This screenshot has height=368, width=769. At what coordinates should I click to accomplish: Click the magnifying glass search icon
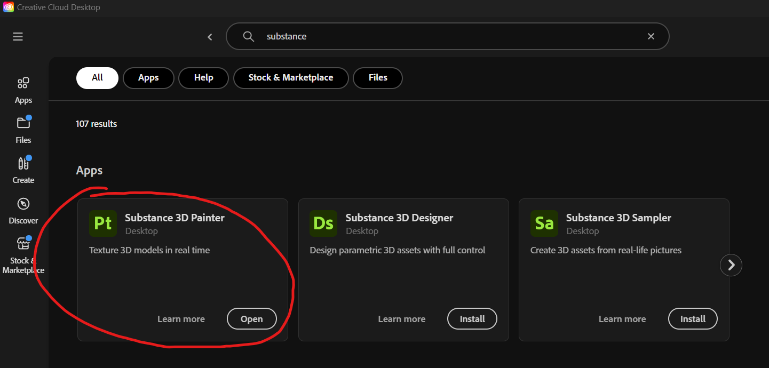pos(248,36)
